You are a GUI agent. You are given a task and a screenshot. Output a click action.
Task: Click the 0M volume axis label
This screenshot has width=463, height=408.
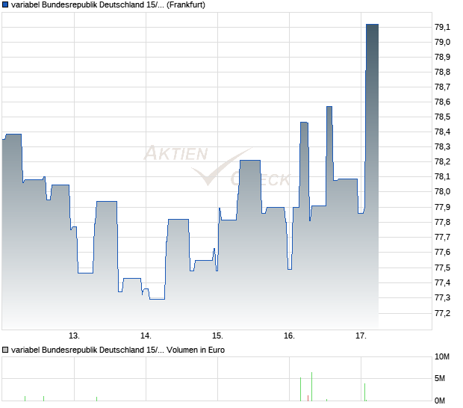[444, 401]
